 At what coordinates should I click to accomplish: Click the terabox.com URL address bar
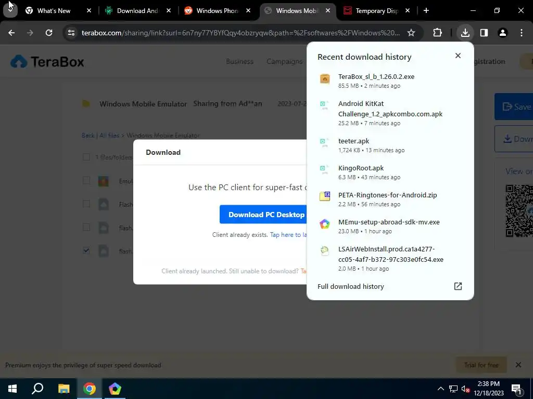click(240, 33)
